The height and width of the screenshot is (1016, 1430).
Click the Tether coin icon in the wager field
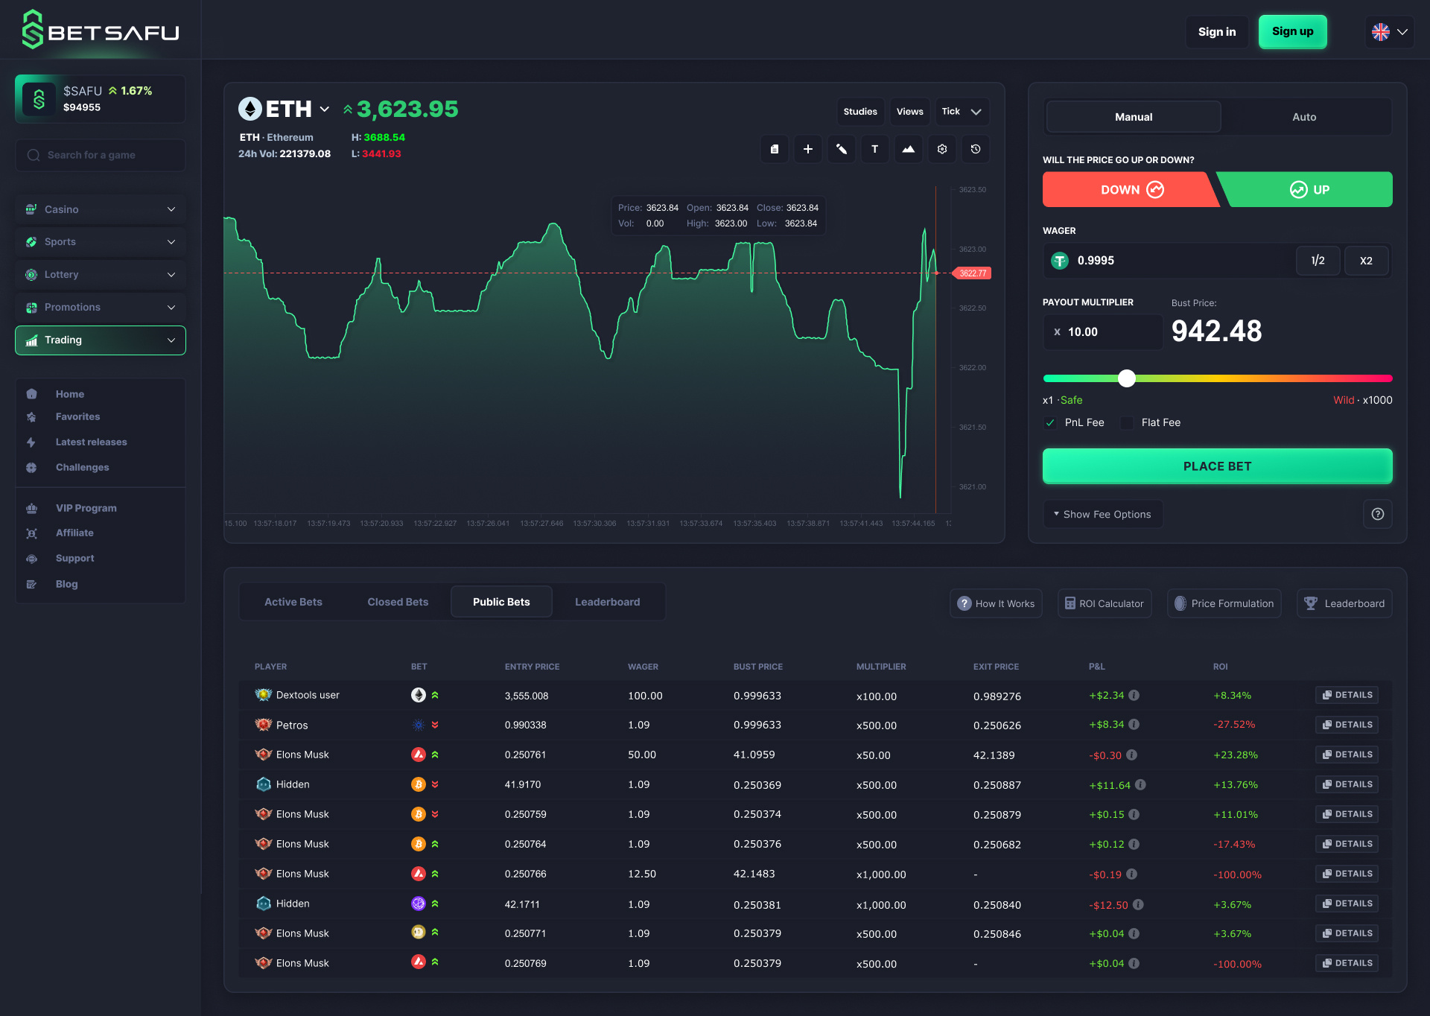click(x=1060, y=260)
